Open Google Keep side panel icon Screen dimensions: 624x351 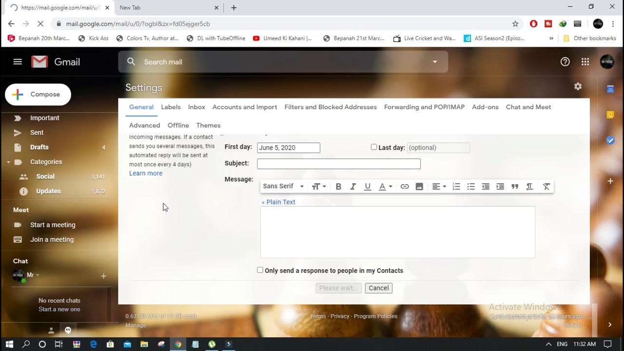tap(610, 115)
